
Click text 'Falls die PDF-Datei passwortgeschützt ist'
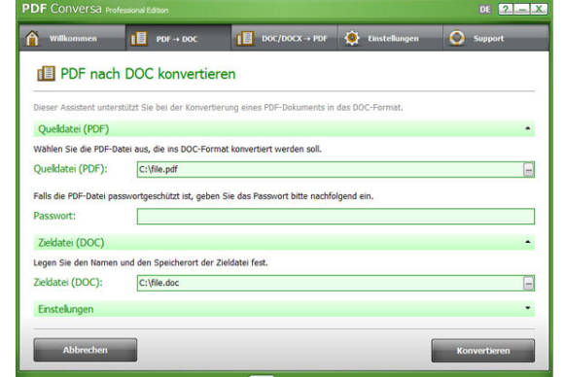click(113, 196)
